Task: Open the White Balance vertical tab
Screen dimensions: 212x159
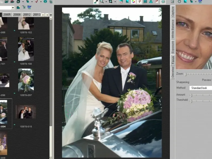Action: [173, 29]
